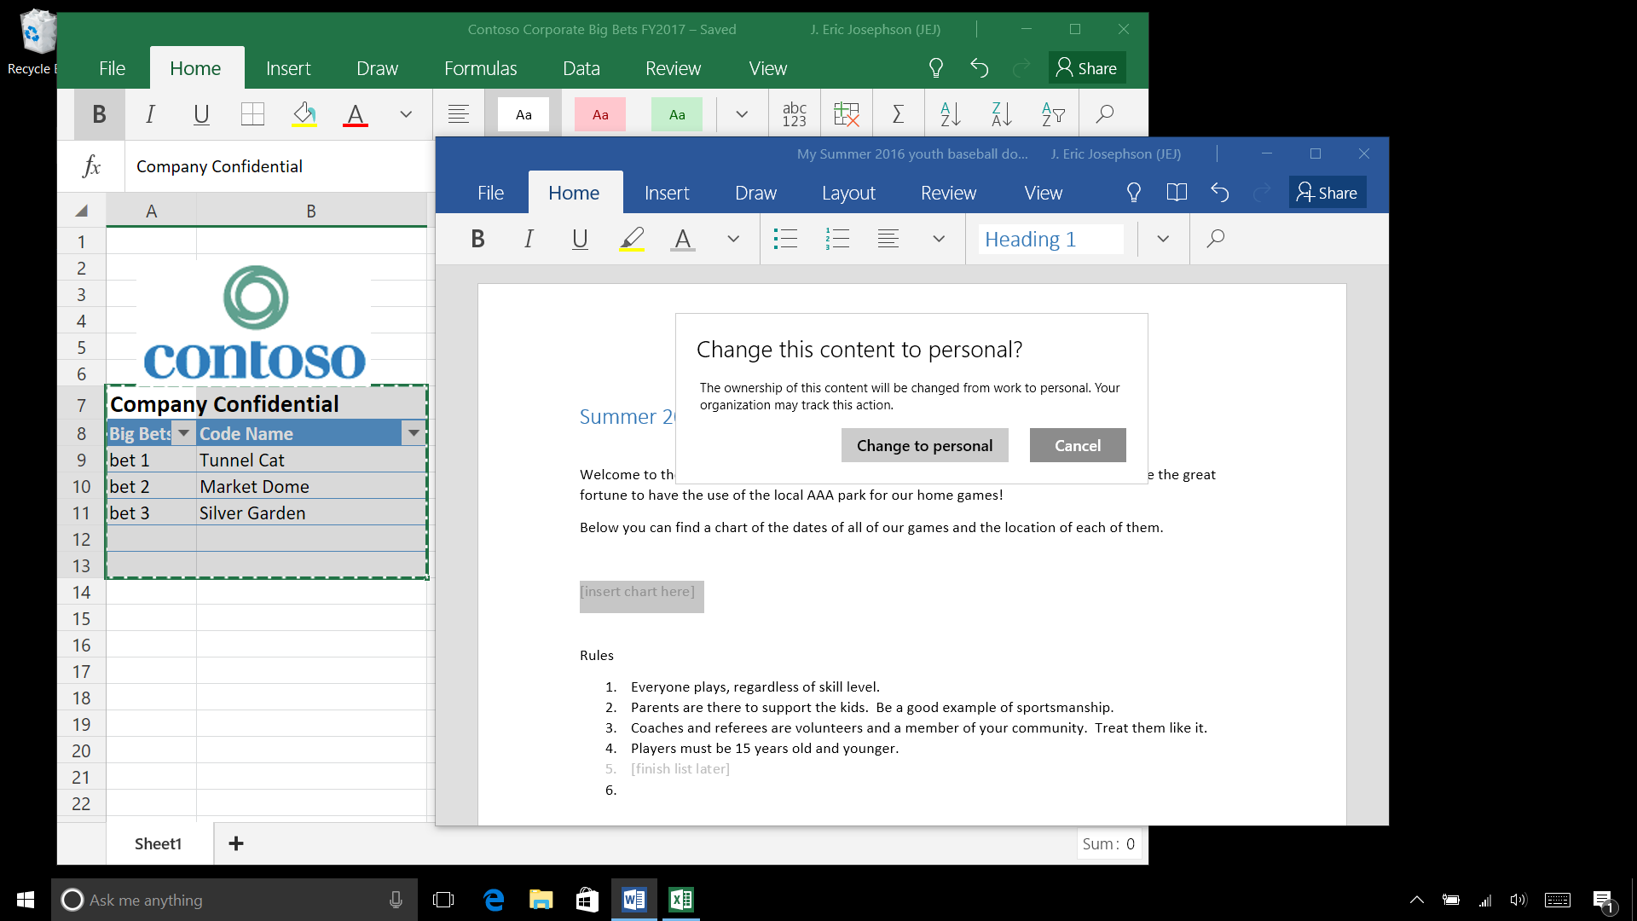Click the Change to personal button
This screenshot has height=921, width=1637.
click(x=924, y=445)
